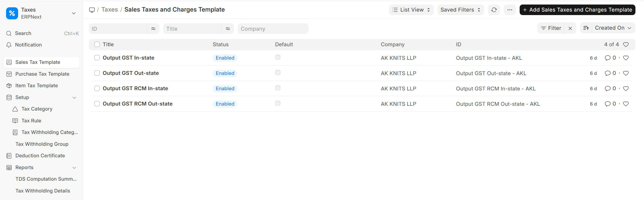Open the Saved Filters dropdown
The image size is (644, 200).
point(460,10)
